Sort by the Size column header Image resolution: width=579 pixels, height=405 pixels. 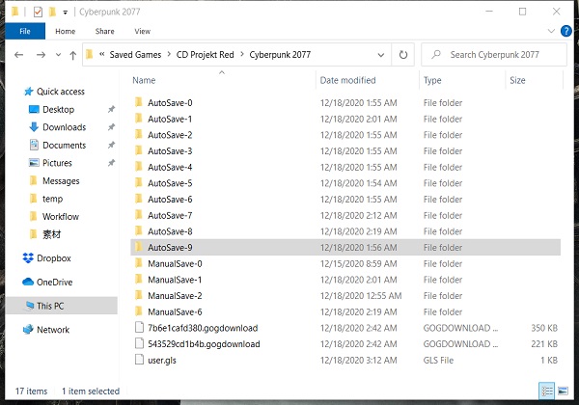(517, 80)
